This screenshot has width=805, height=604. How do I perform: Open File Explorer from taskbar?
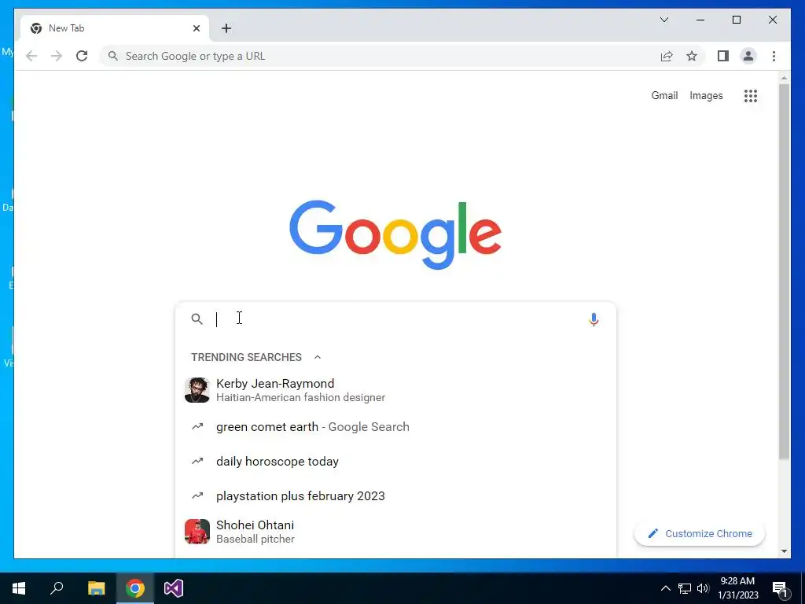(x=96, y=588)
